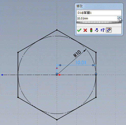Viewport: 126px width, 125px height.
Task: Click the 10.01mm value input field
Action: point(97,18)
